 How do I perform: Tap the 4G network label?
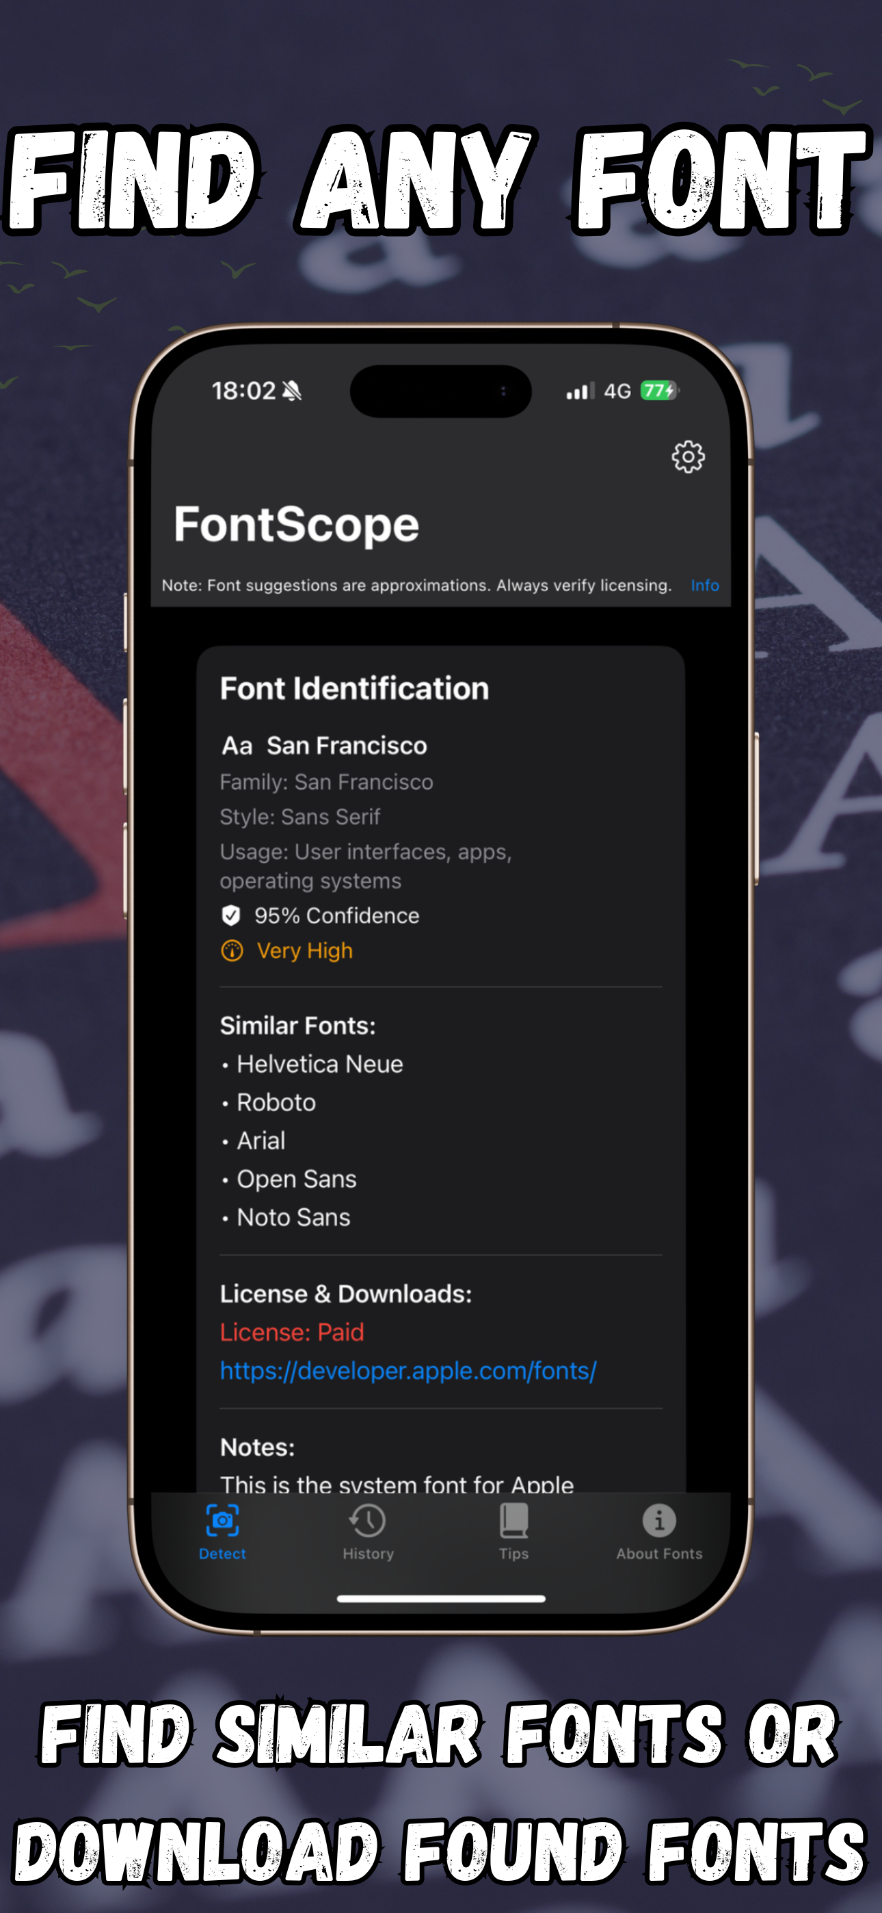tap(617, 391)
